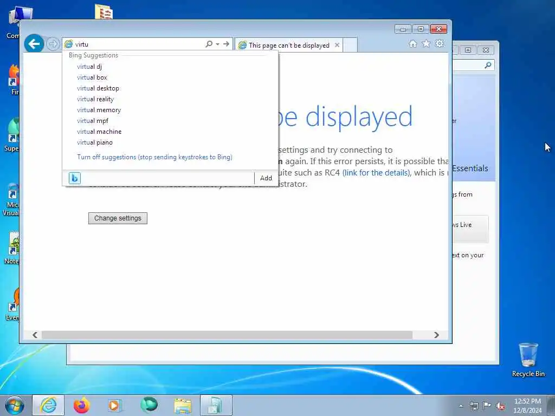The image size is (555, 416).
Task: Select the Bing search provider icon
Action: point(75,178)
